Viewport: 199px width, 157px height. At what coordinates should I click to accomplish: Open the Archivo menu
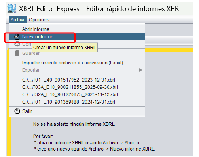(x=18, y=20)
